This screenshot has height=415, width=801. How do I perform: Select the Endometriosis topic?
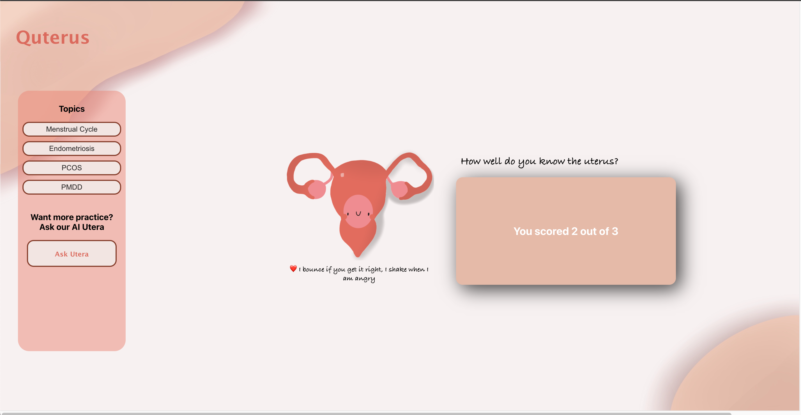pos(72,148)
